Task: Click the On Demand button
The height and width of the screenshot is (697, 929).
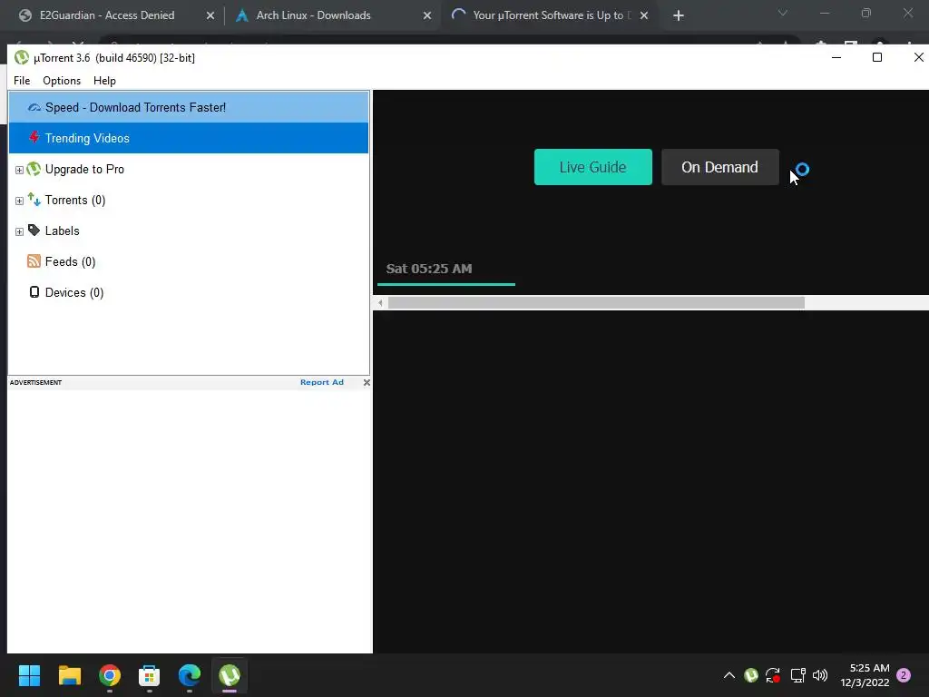Action: [719, 167]
